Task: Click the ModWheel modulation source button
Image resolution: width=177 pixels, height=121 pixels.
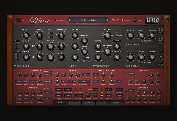Action: pos(48,81)
